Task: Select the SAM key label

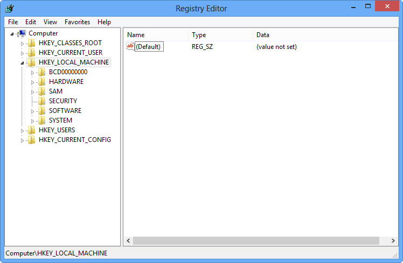Action: [x=56, y=91]
